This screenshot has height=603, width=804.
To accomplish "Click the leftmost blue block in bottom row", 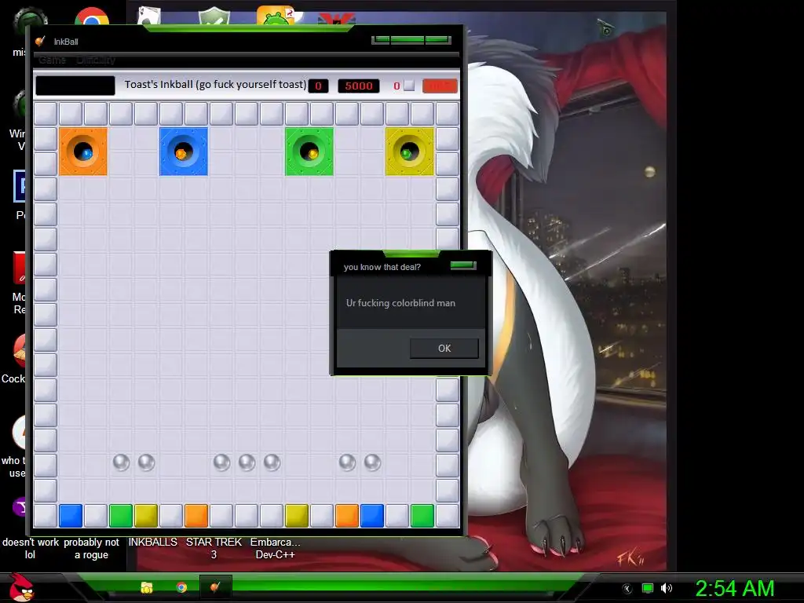I will tap(71, 516).
